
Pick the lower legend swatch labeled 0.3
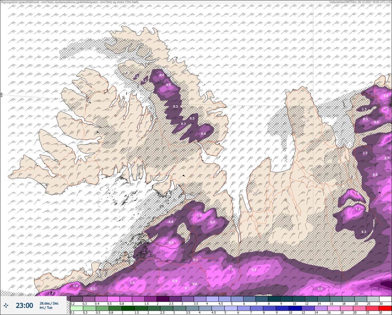[89, 308]
